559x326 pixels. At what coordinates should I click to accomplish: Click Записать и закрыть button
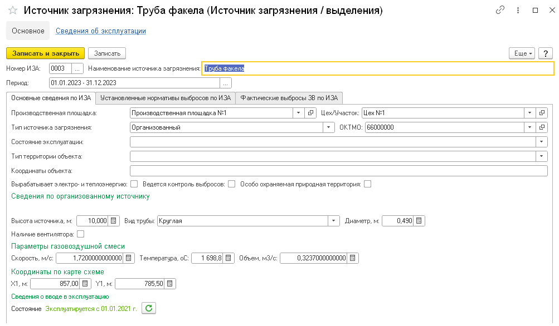[x=45, y=53]
